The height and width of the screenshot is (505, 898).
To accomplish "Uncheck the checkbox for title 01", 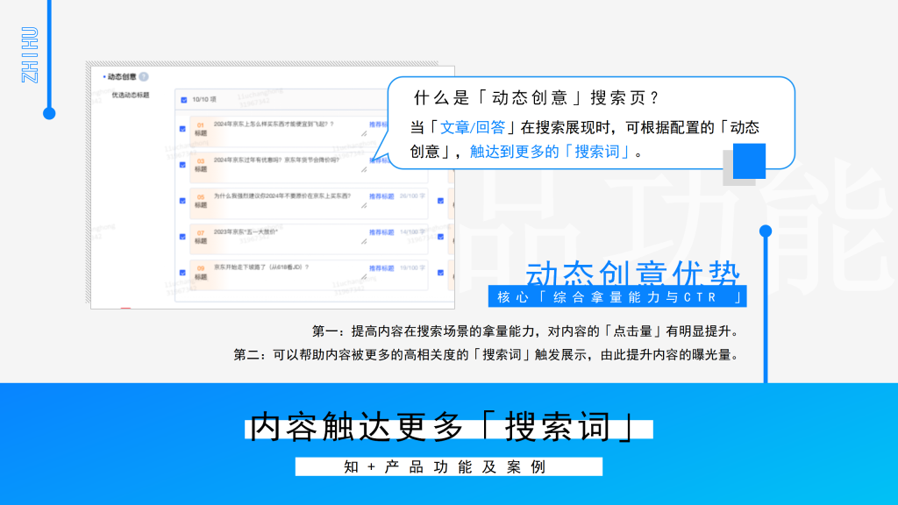I will coord(182,130).
